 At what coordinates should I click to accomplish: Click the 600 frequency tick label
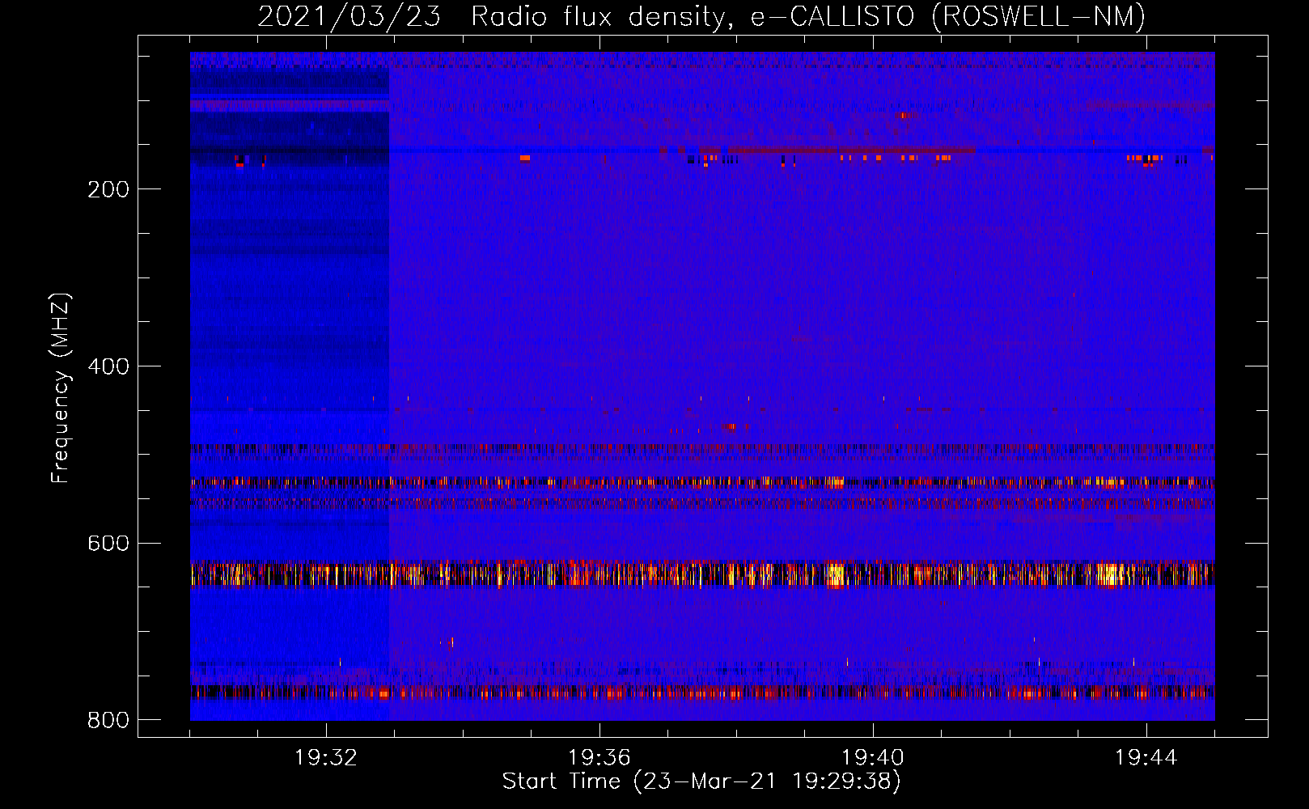click(x=108, y=543)
